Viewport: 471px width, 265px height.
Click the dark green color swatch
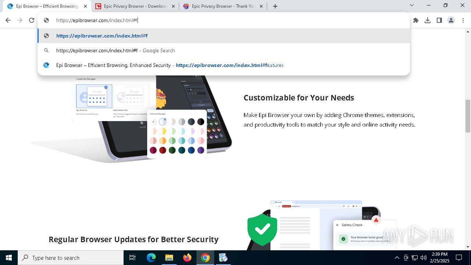point(172,150)
